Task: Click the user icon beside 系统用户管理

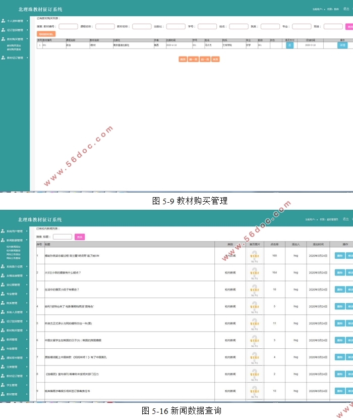Action: click(3, 231)
